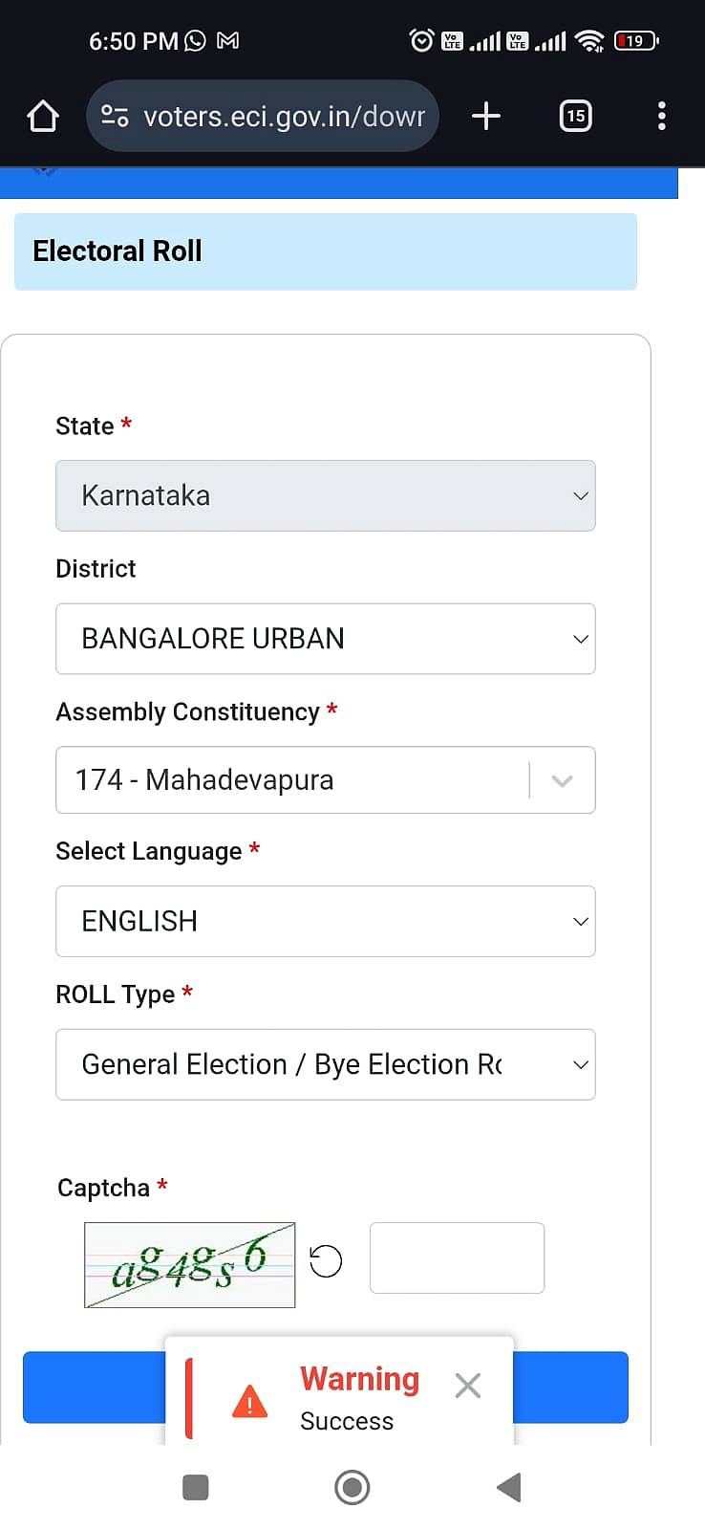This screenshot has width=705, height=1530.
Task: Click the captcha text input field
Action: pyautogui.click(x=457, y=1257)
